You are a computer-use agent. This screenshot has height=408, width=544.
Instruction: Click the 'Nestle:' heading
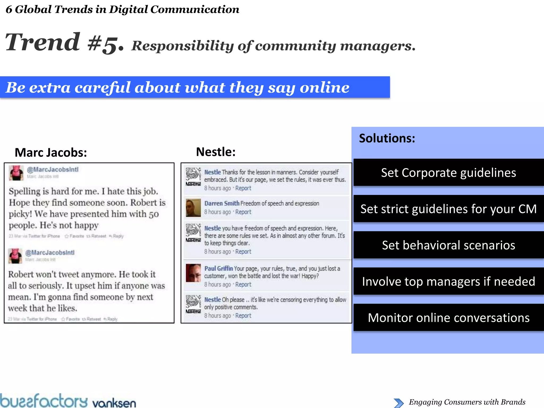pyautogui.click(x=216, y=152)
